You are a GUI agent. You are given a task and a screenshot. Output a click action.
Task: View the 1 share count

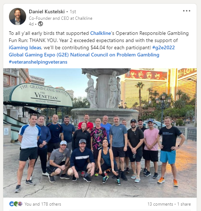pos(184,204)
